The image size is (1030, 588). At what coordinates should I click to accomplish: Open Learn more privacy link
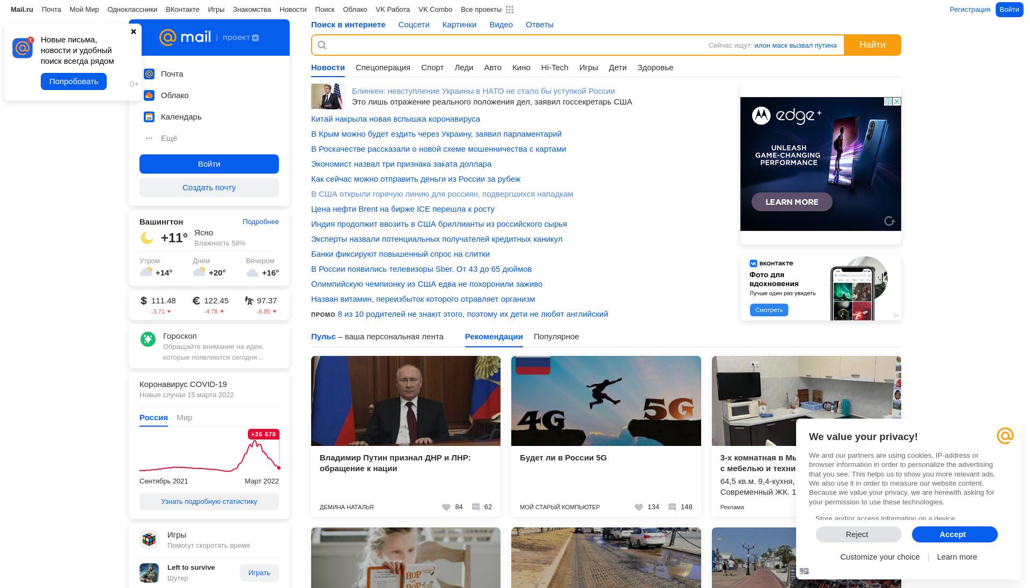(957, 557)
